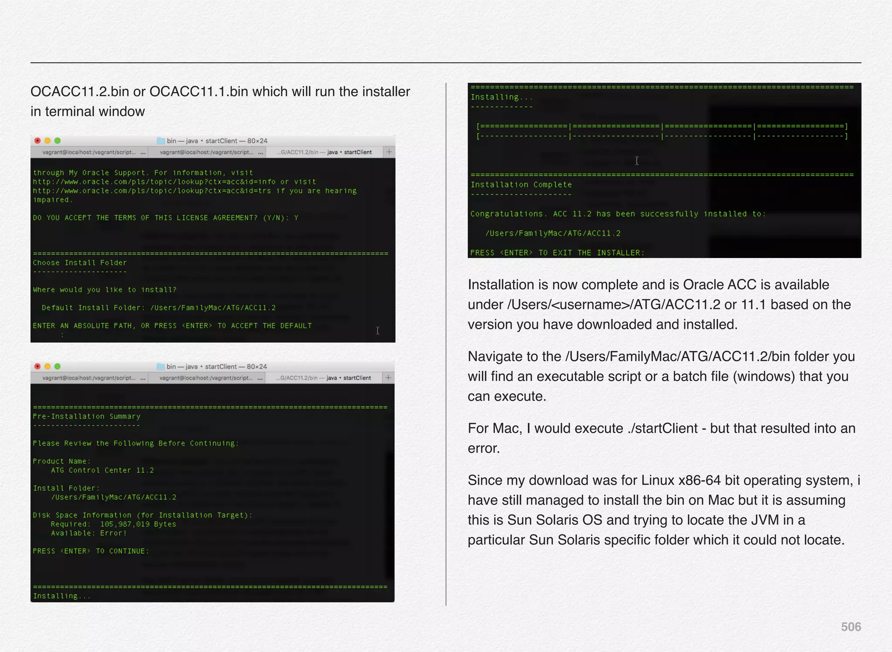Click the plus button in upper terminal tab bar
The height and width of the screenshot is (652, 892).
click(x=389, y=152)
